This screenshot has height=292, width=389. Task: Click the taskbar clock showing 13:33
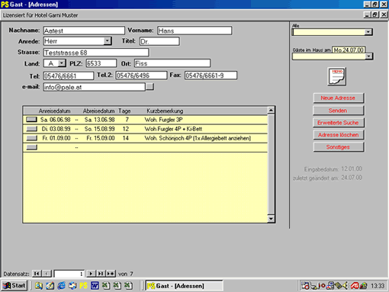pyautogui.click(x=378, y=286)
